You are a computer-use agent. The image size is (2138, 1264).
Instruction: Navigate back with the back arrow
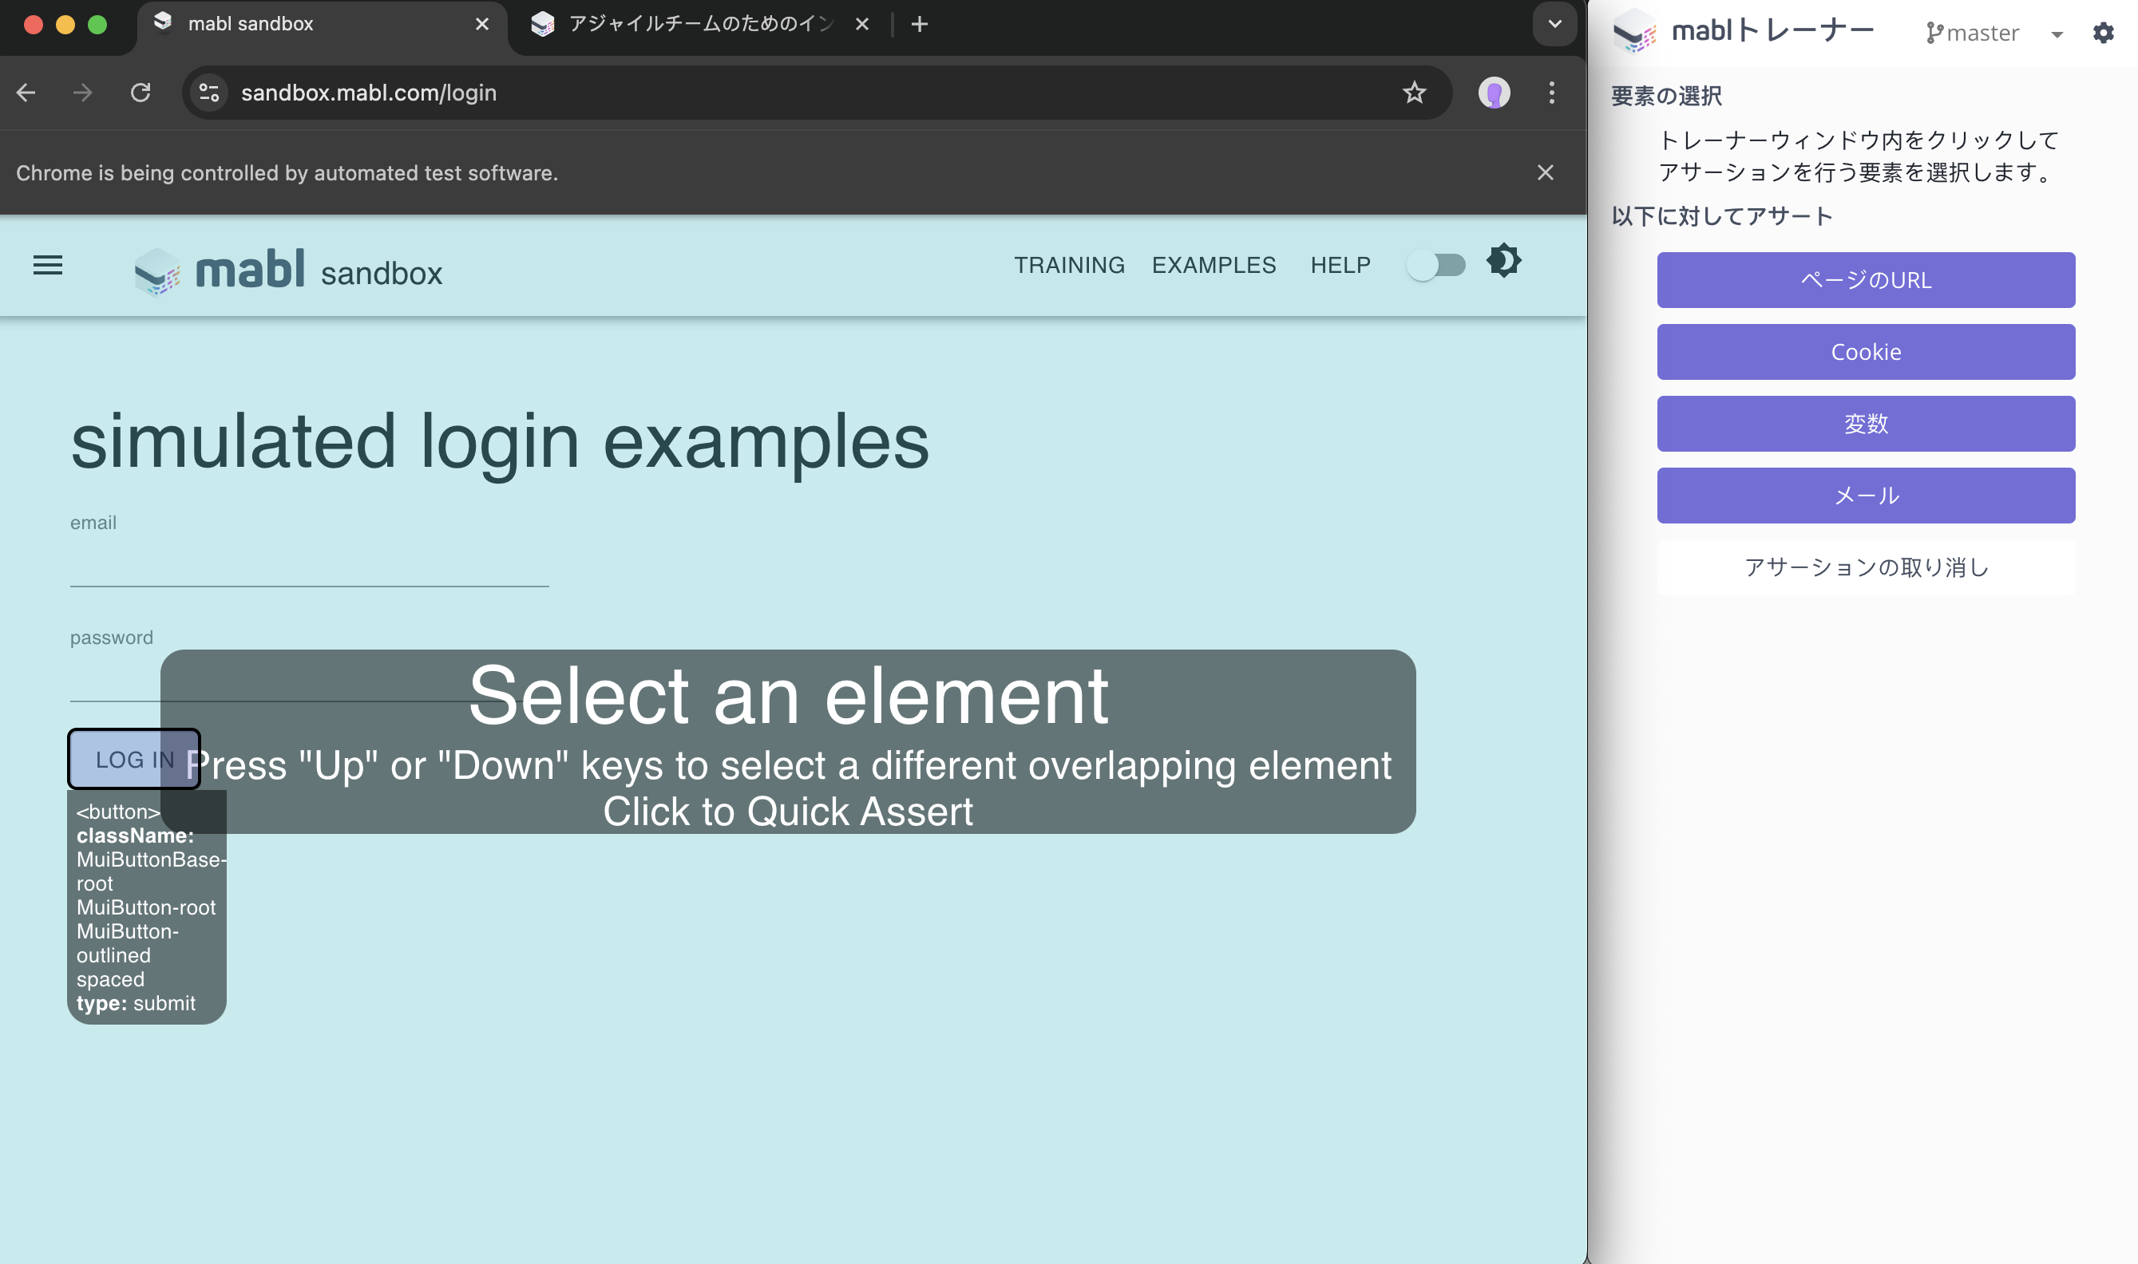pyautogui.click(x=26, y=93)
